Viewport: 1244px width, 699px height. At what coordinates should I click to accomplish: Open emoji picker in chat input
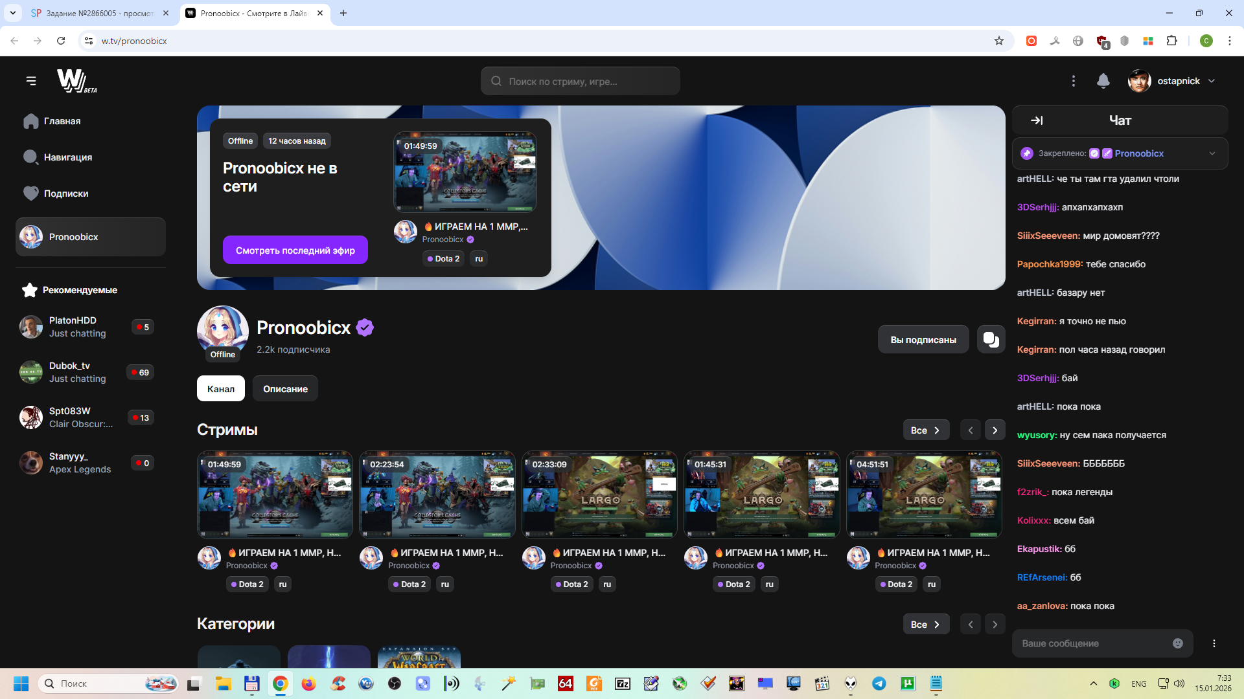pyautogui.click(x=1177, y=643)
